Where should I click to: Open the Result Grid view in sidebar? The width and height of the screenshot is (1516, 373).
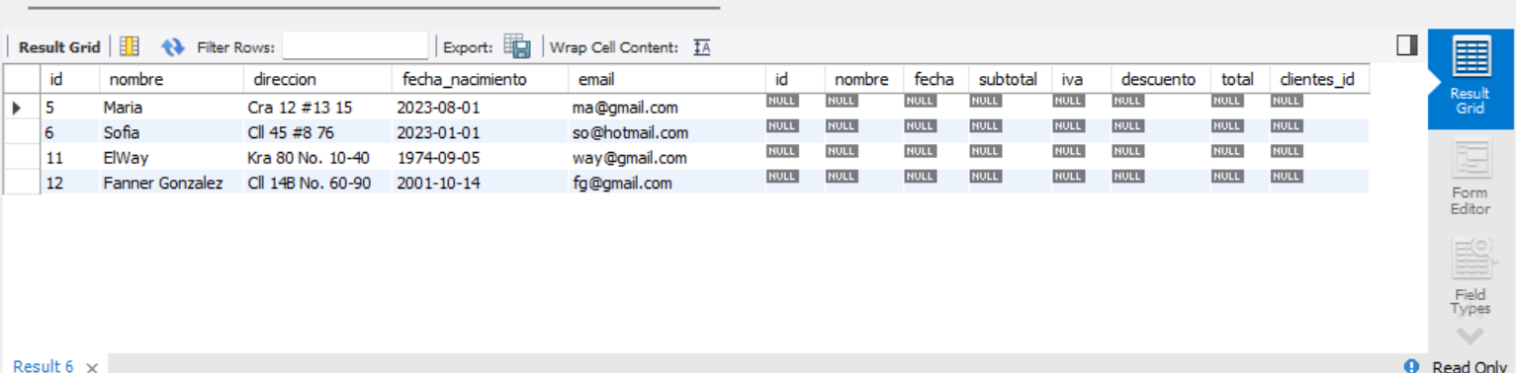[1470, 79]
